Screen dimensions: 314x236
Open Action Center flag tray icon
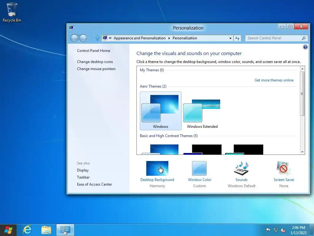[x=268, y=230]
